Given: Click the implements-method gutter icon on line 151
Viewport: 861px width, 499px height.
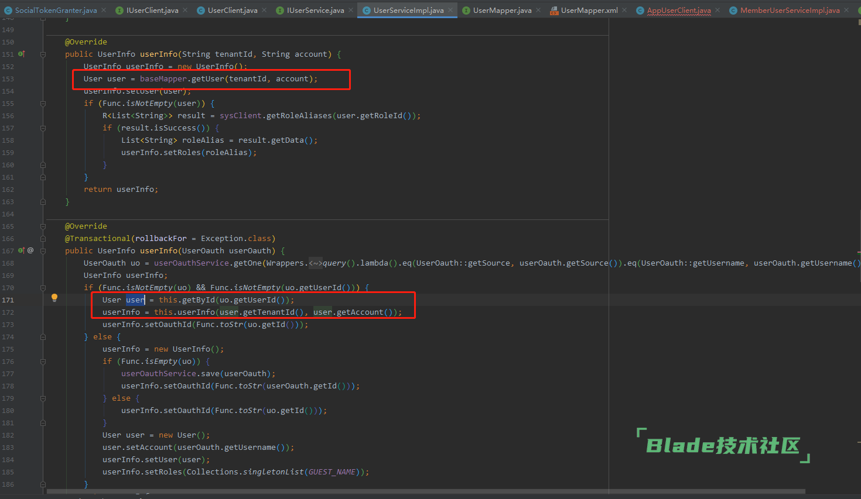Looking at the screenshot, I should [x=21, y=54].
